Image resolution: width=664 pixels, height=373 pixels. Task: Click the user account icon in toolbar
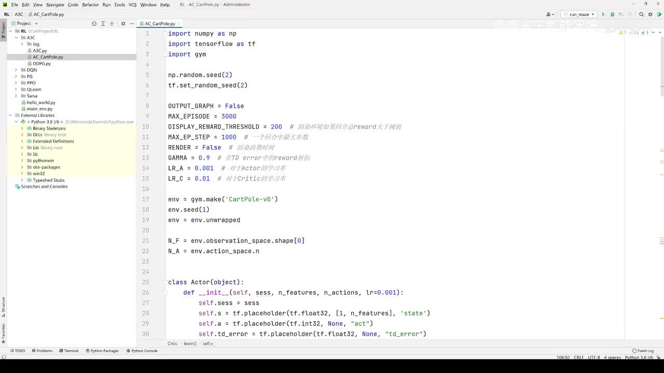click(550, 15)
